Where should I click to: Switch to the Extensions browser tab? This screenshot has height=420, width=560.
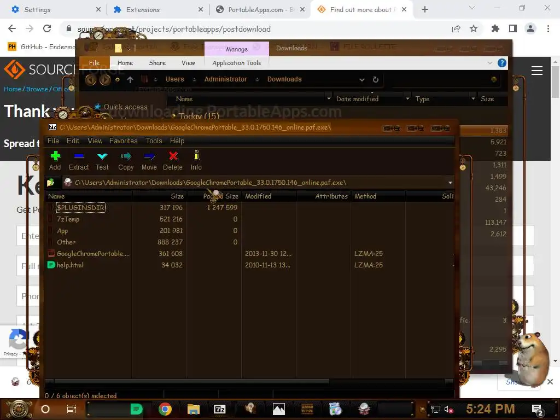[158, 10]
